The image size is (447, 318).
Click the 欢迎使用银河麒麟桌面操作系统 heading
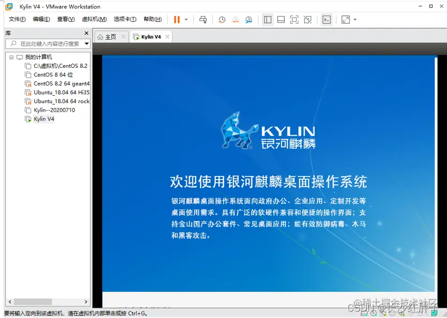[x=269, y=182]
